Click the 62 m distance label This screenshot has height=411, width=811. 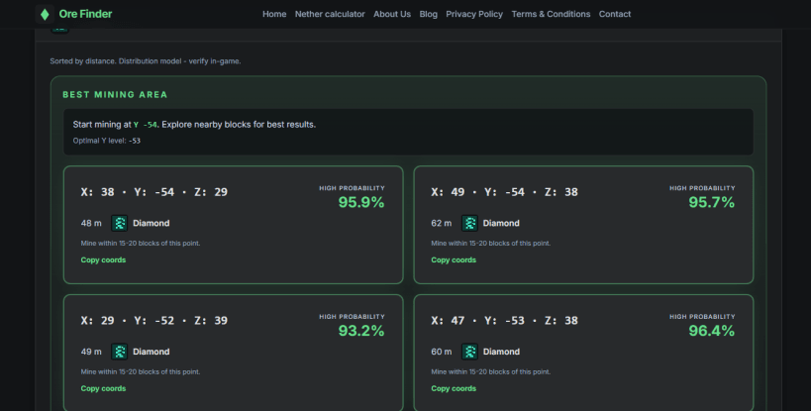[442, 224]
